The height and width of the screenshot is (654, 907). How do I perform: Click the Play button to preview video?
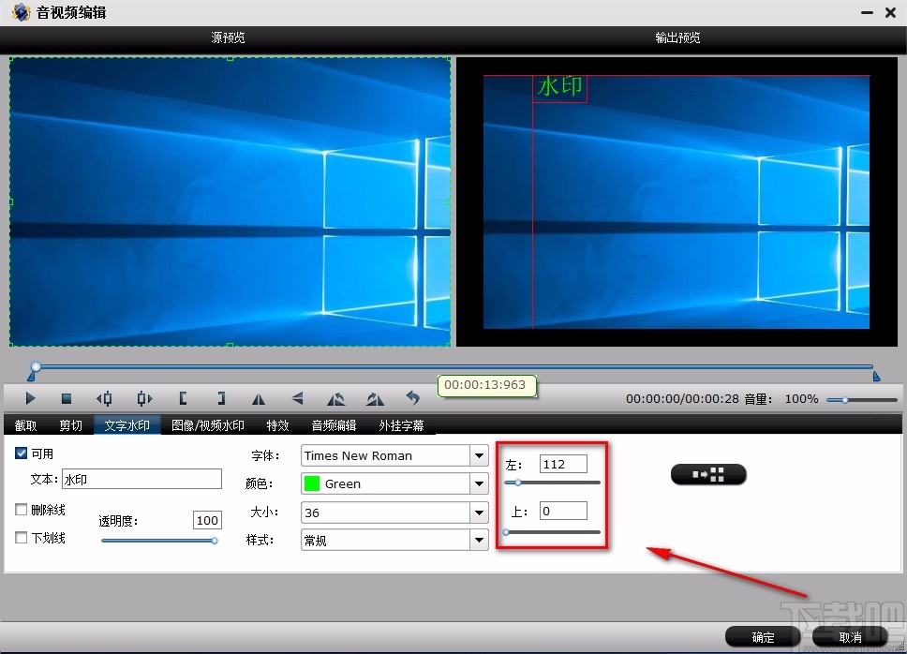pyautogui.click(x=29, y=398)
